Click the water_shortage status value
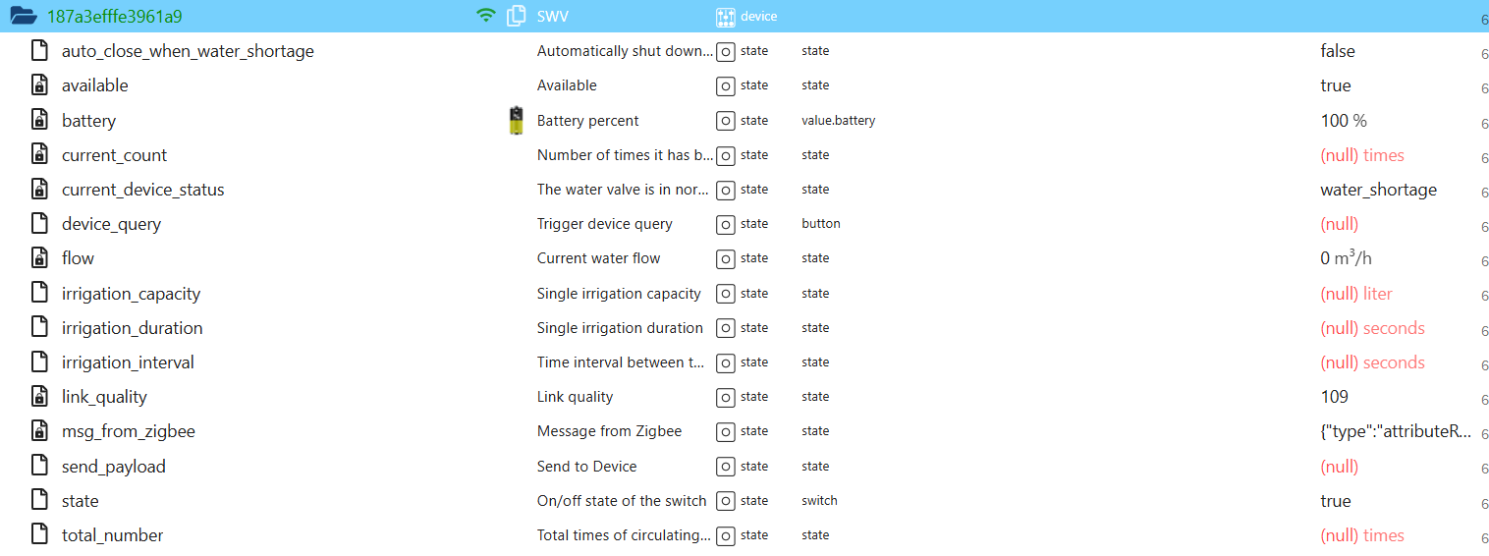Screen dimensions: 1489x556 point(1378,190)
